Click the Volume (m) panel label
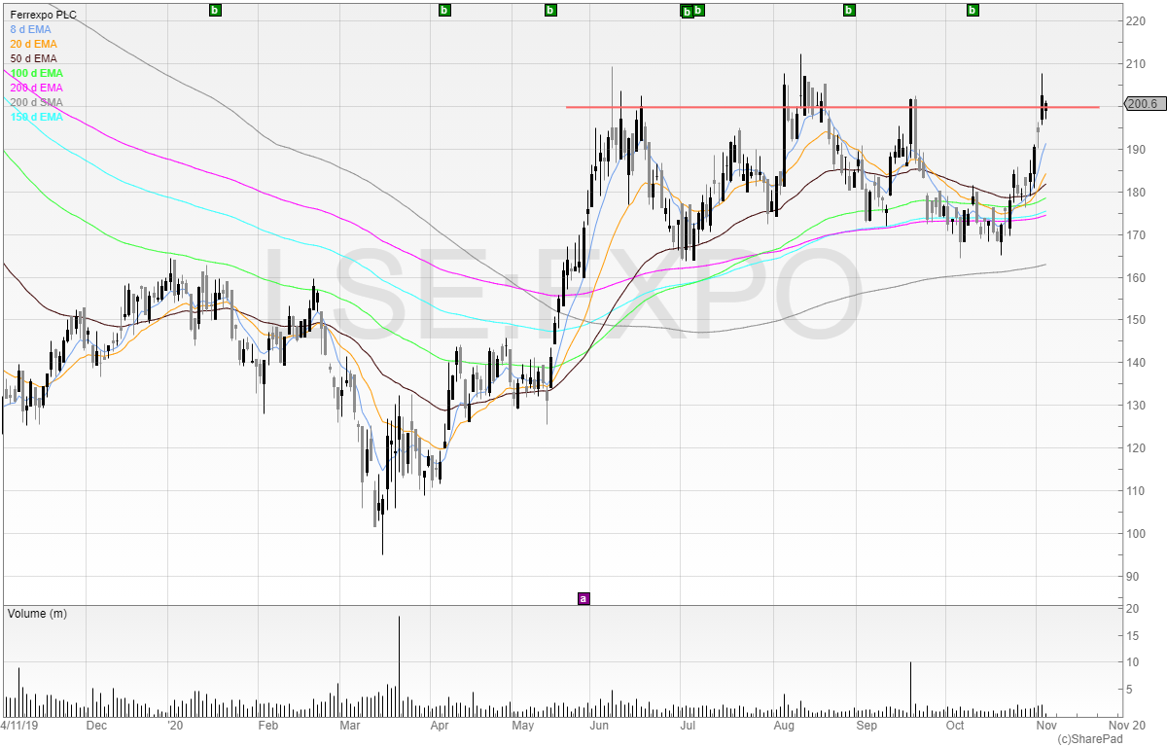Screen dimensions: 1167x747 coord(37,614)
